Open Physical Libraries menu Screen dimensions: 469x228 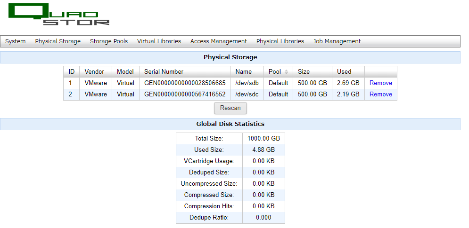(x=280, y=41)
